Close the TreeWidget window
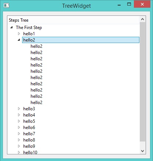The height and width of the screenshot is (161, 153). point(142,4)
